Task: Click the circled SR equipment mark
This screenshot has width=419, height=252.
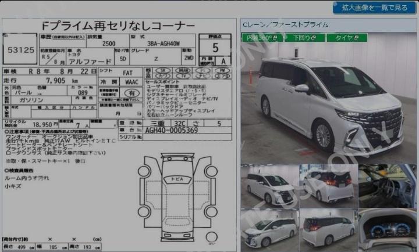Action: tap(163, 70)
